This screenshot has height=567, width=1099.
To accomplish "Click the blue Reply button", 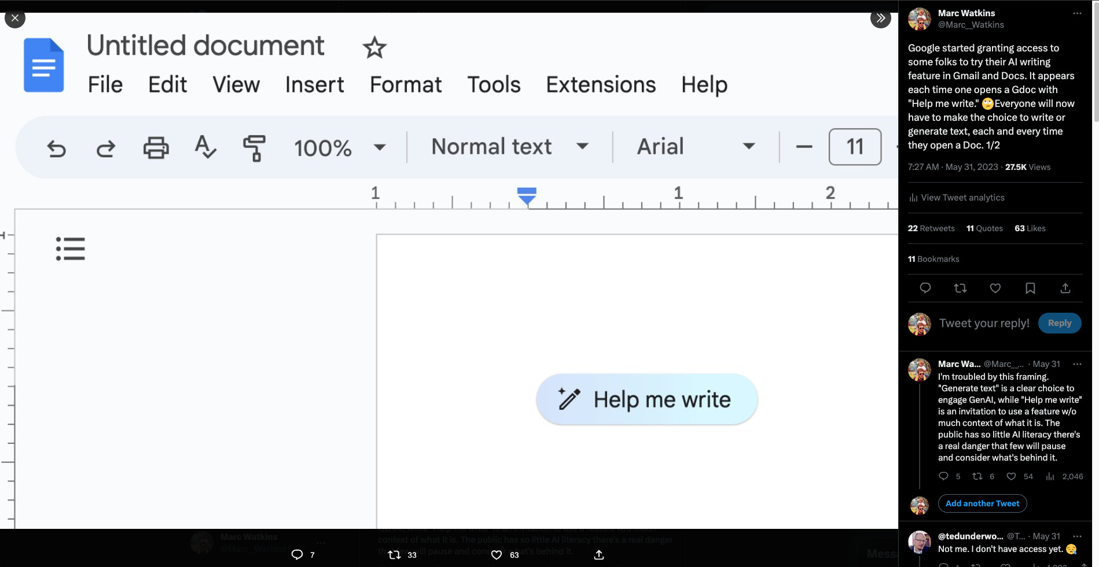I will [1060, 323].
